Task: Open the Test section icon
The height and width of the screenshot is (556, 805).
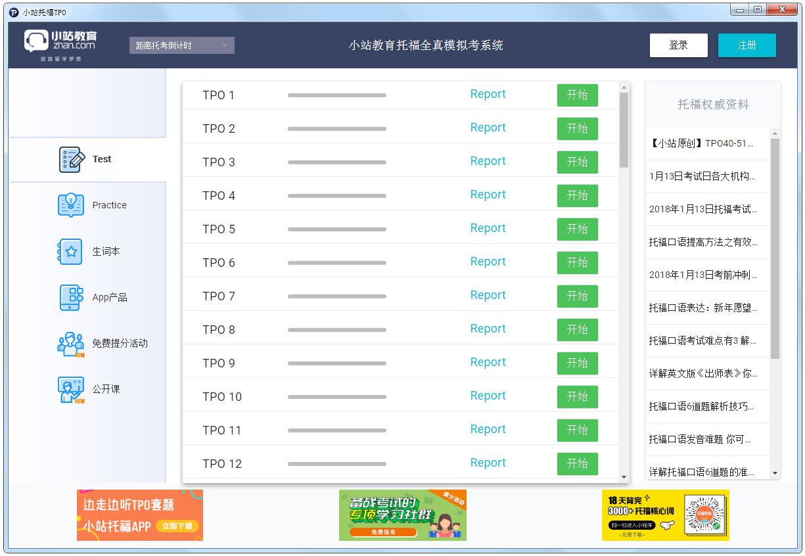Action: [x=72, y=160]
